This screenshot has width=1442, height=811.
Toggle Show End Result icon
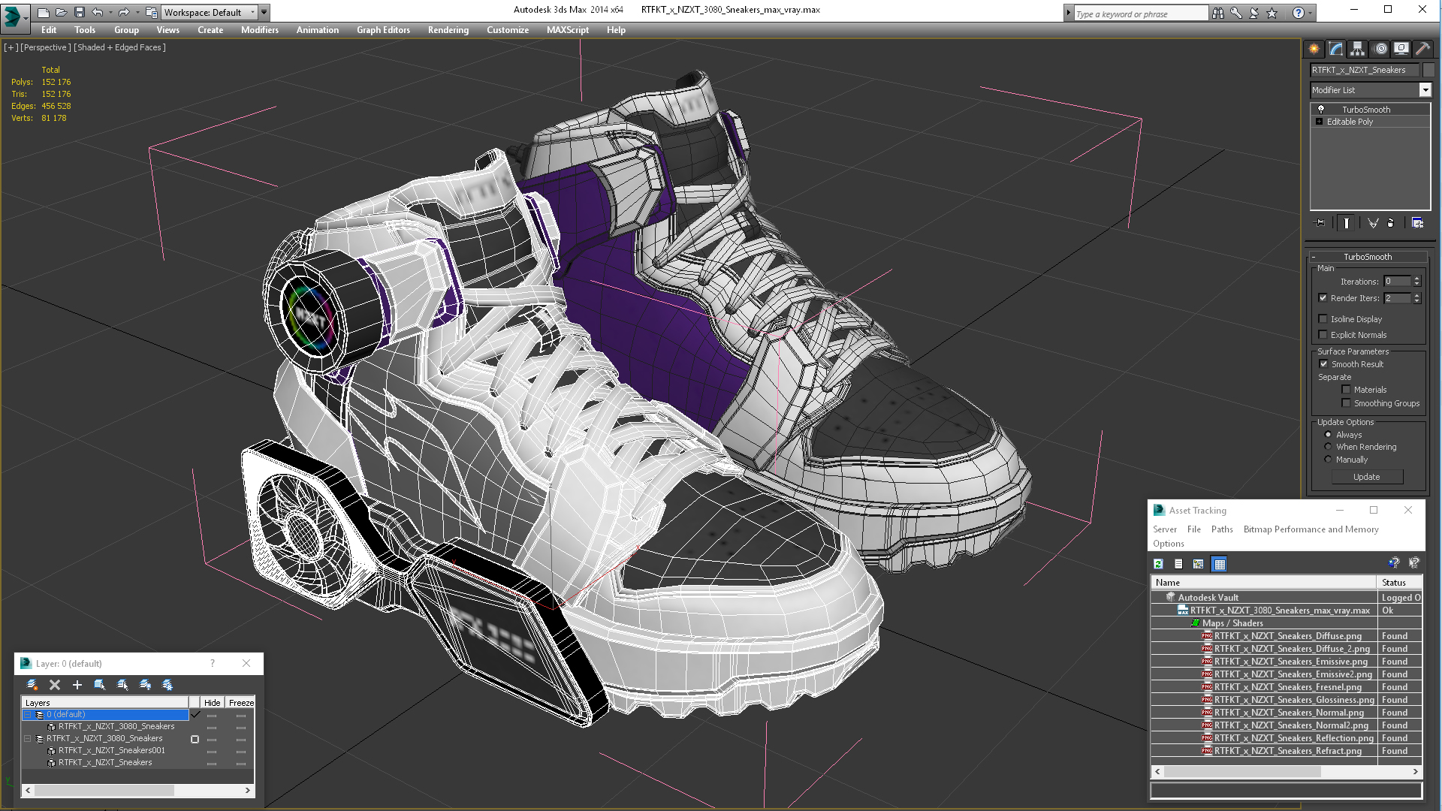tap(1347, 223)
